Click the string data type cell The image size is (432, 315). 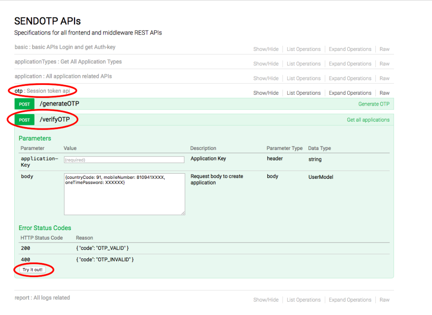315,159
